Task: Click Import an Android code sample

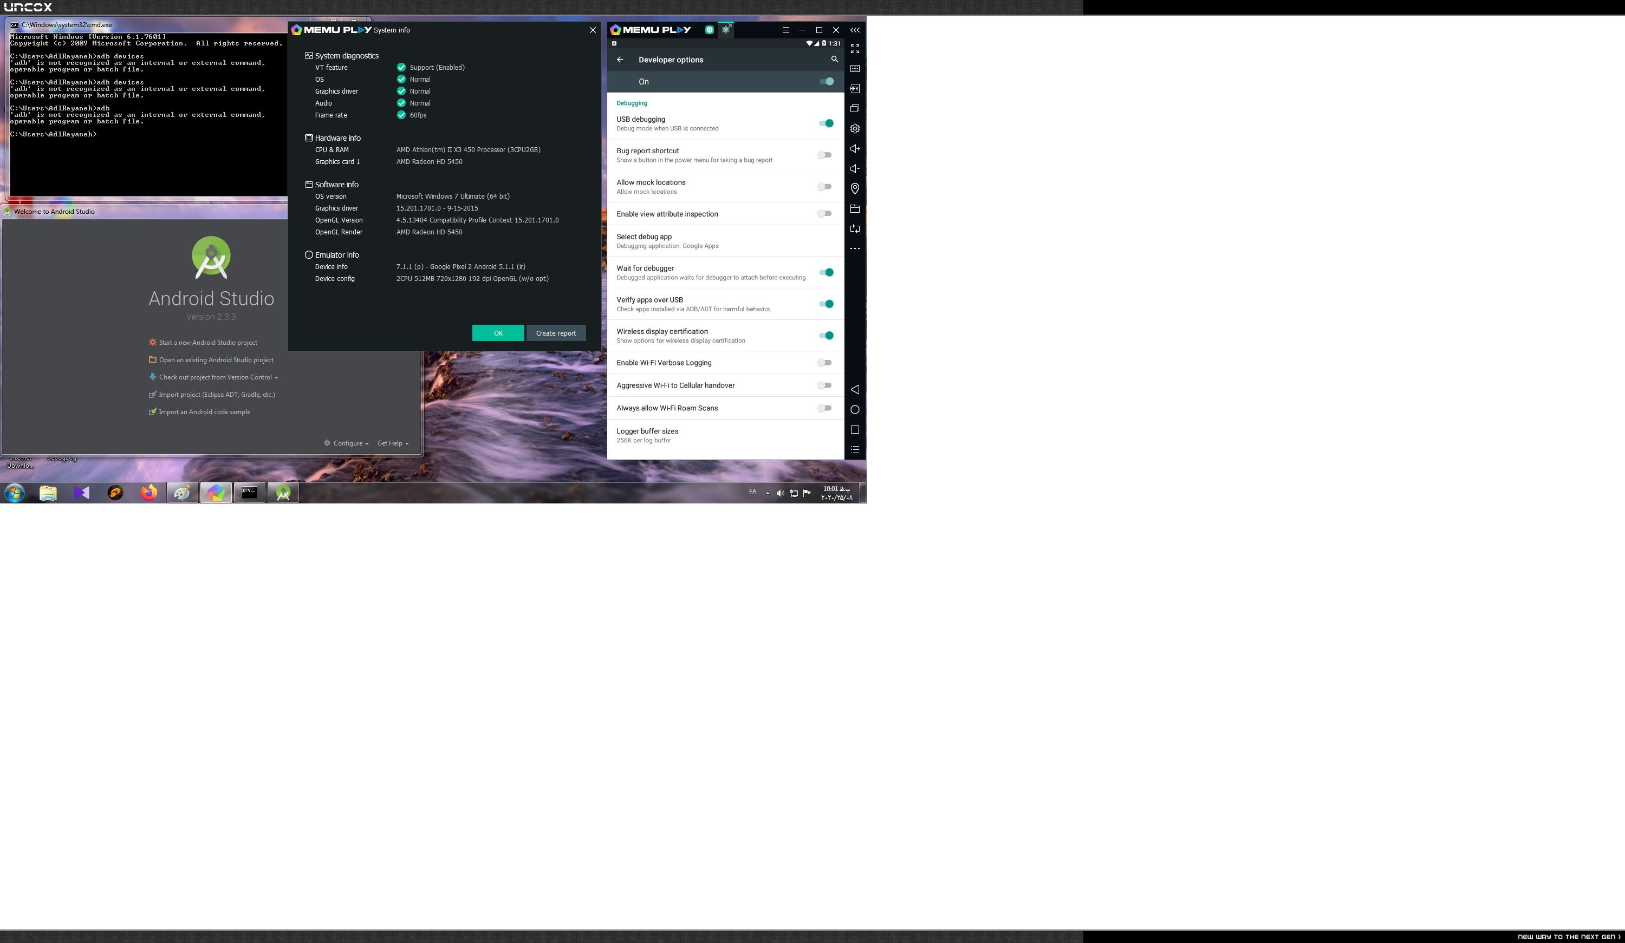Action: click(x=199, y=412)
